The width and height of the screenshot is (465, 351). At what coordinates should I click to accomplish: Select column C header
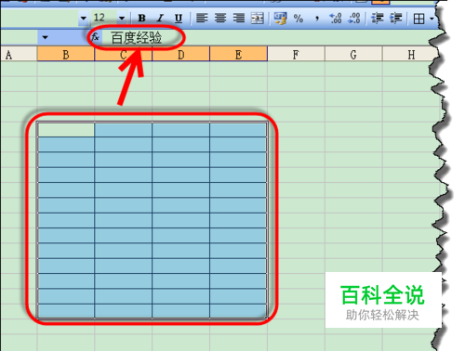pyautogui.click(x=123, y=54)
